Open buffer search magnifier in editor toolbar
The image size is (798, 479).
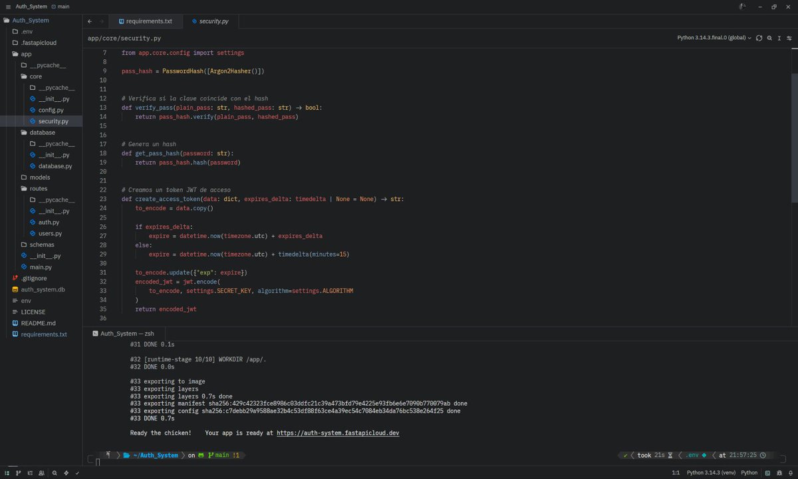[769, 38]
